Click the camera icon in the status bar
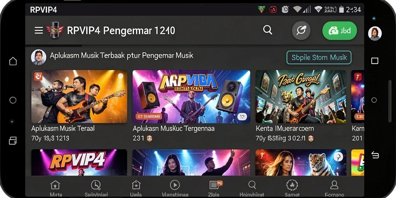396x198 pixels. pos(285,10)
